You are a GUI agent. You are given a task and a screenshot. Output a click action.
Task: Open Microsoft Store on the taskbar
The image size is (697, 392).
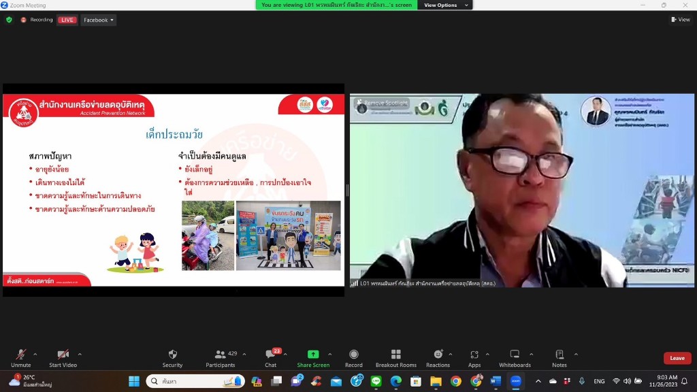point(416,381)
